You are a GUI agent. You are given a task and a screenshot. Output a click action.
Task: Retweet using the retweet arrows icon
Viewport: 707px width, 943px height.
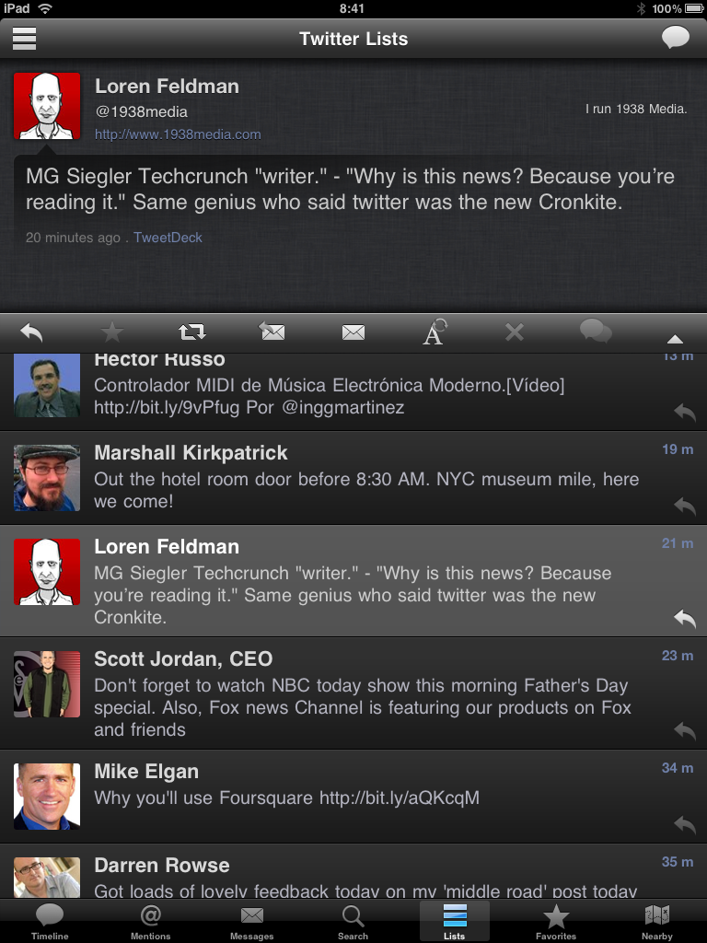pyautogui.click(x=192, y=332)
